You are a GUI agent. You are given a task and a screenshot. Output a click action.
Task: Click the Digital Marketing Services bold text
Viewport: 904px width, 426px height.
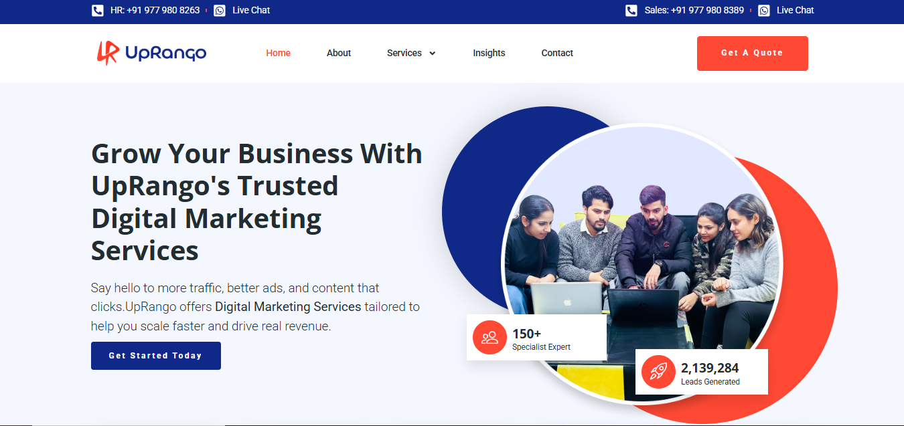point(288,307)
